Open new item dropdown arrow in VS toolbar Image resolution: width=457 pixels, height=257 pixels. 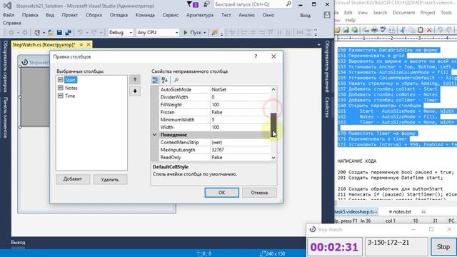tap(44, 33)
